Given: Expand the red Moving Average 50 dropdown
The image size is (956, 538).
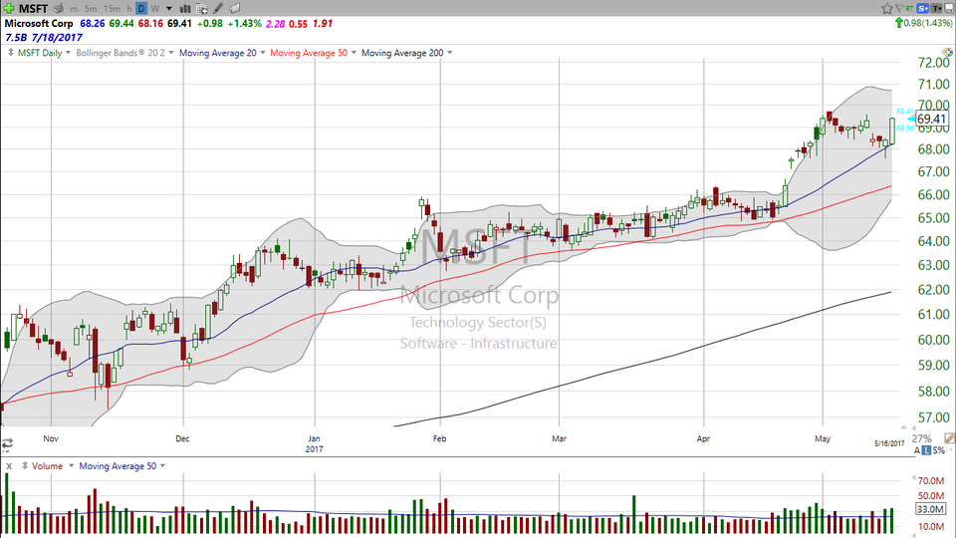Looking at the screenshot, I should (354, 53).
